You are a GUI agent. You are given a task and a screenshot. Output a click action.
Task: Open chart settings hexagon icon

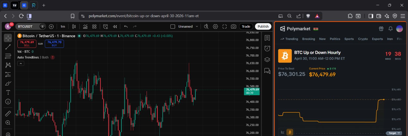(215, 26)
